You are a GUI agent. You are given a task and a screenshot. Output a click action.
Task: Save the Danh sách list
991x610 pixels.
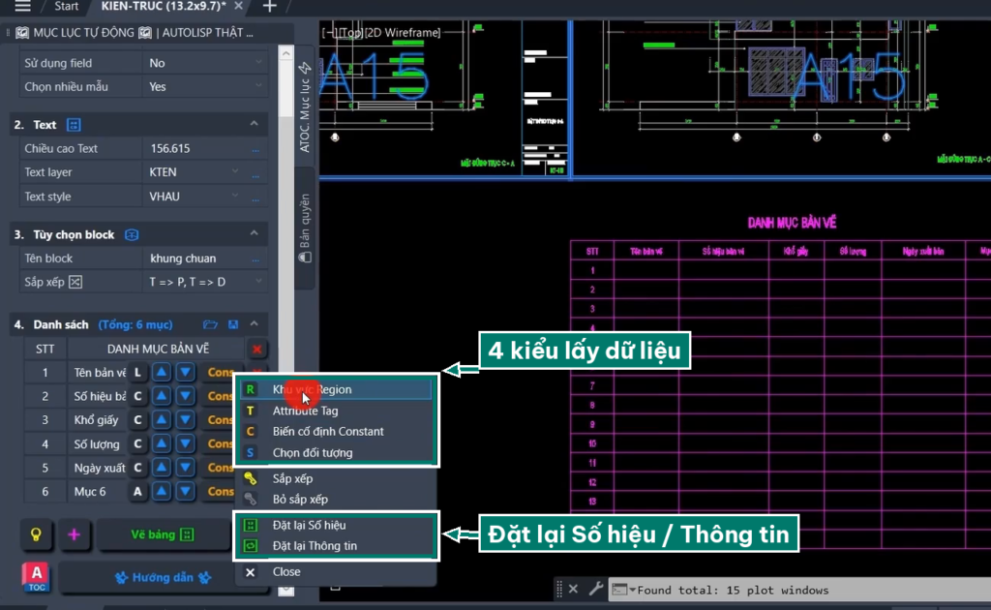click(233, 324)
